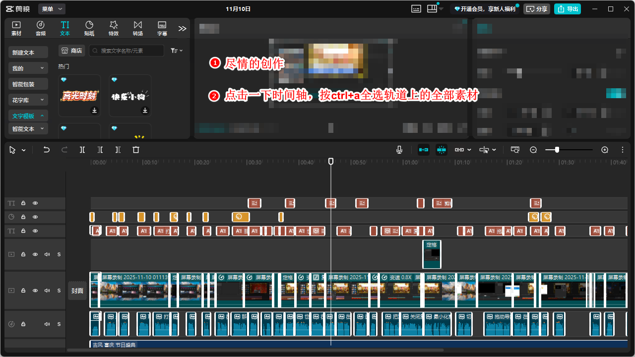Switch to the 转场 transitions tab
Image resolution: width=635 pixels, height=357 pixels.
click(137, 28)
